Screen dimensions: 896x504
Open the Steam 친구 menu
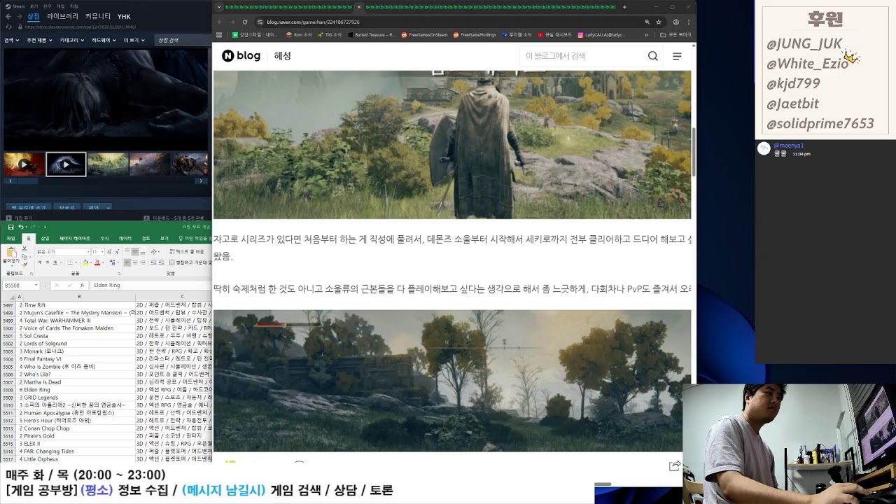click(x=47, y=6)
